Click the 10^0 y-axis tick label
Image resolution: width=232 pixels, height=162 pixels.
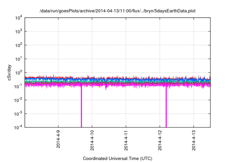coord(18,73)
